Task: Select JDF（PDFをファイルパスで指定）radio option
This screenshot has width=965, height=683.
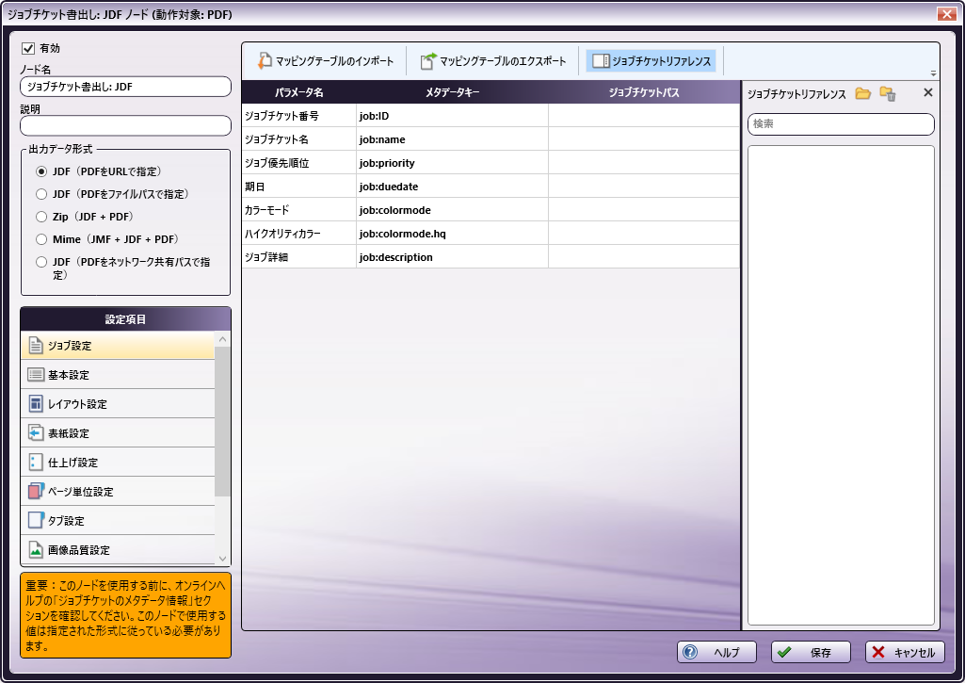Action: [41, 194]
